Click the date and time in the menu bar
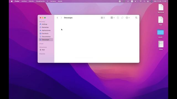Image resolution: width=177 pixels, height=99 pixels. (160, 1)
